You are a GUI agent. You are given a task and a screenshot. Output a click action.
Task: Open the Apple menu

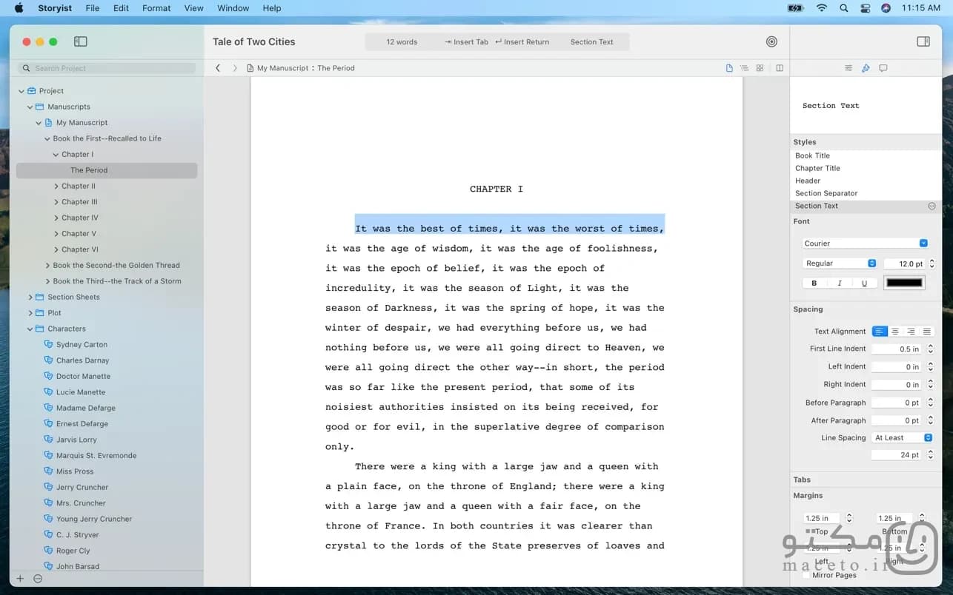19,8
